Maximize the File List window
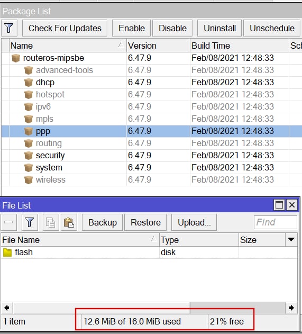The image size is (302, 334). click(279, 205)
